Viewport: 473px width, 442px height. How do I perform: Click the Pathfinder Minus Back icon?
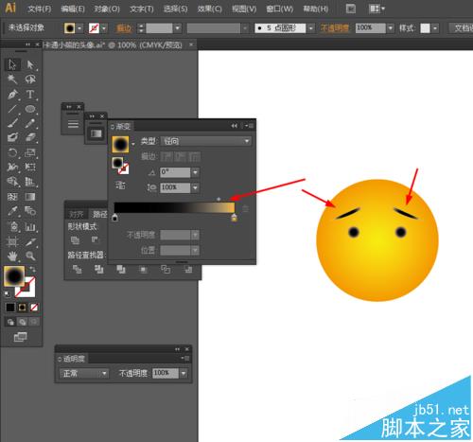click(188, 269)
